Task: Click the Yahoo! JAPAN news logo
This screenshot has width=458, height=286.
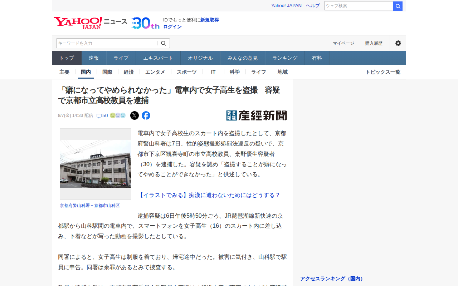Action: [x=90, y=23]
